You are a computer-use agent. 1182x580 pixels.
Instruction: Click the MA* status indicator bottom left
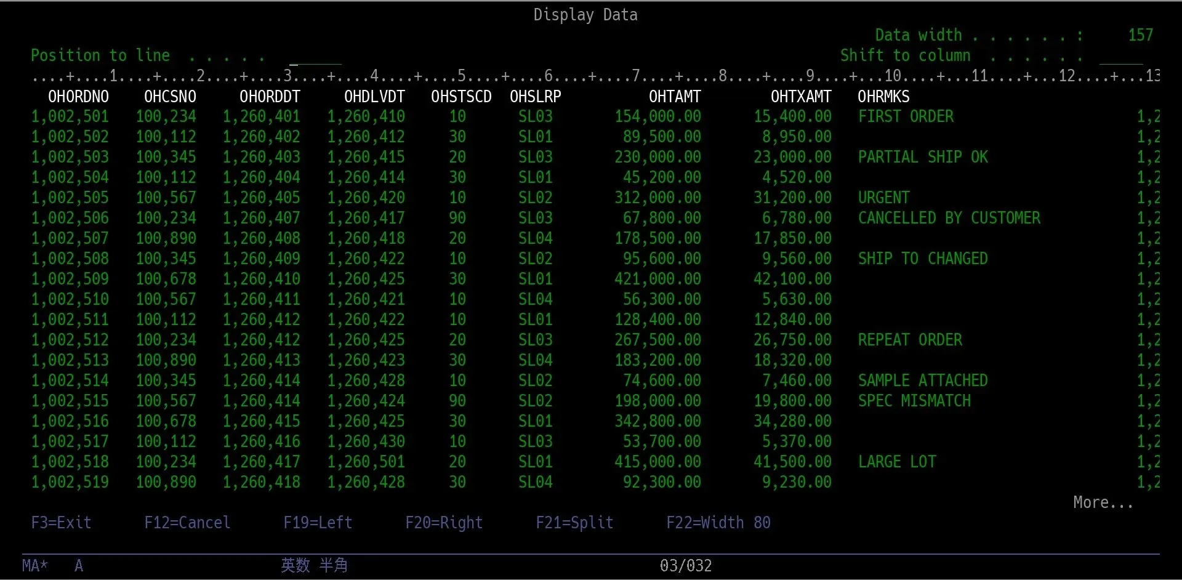point(34,565)
